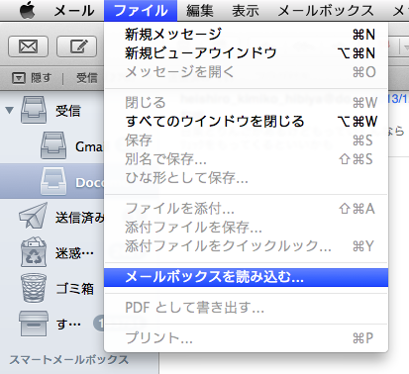Viewport: 409px width, 374px height.
Task: Click the ゴミ箱 mailbox label
Action: click(x=75, y=289)
